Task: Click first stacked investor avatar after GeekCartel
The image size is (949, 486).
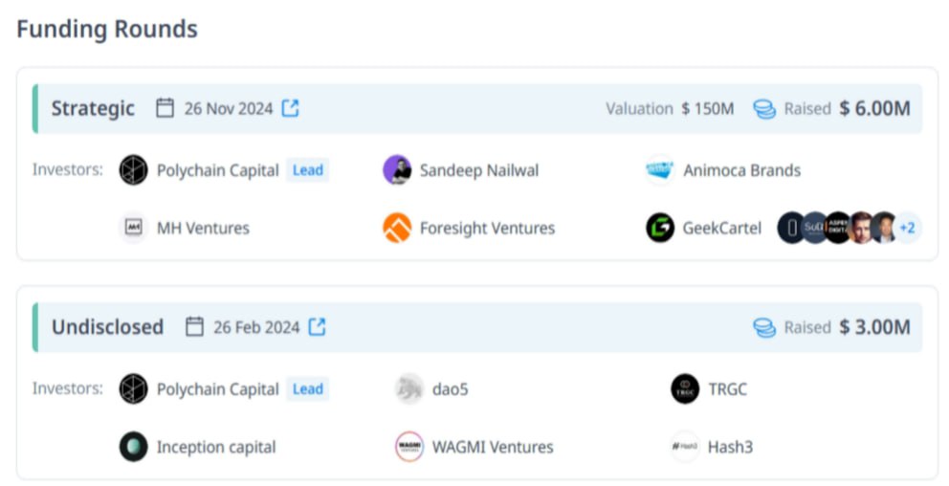Action: tap(790, 228)
